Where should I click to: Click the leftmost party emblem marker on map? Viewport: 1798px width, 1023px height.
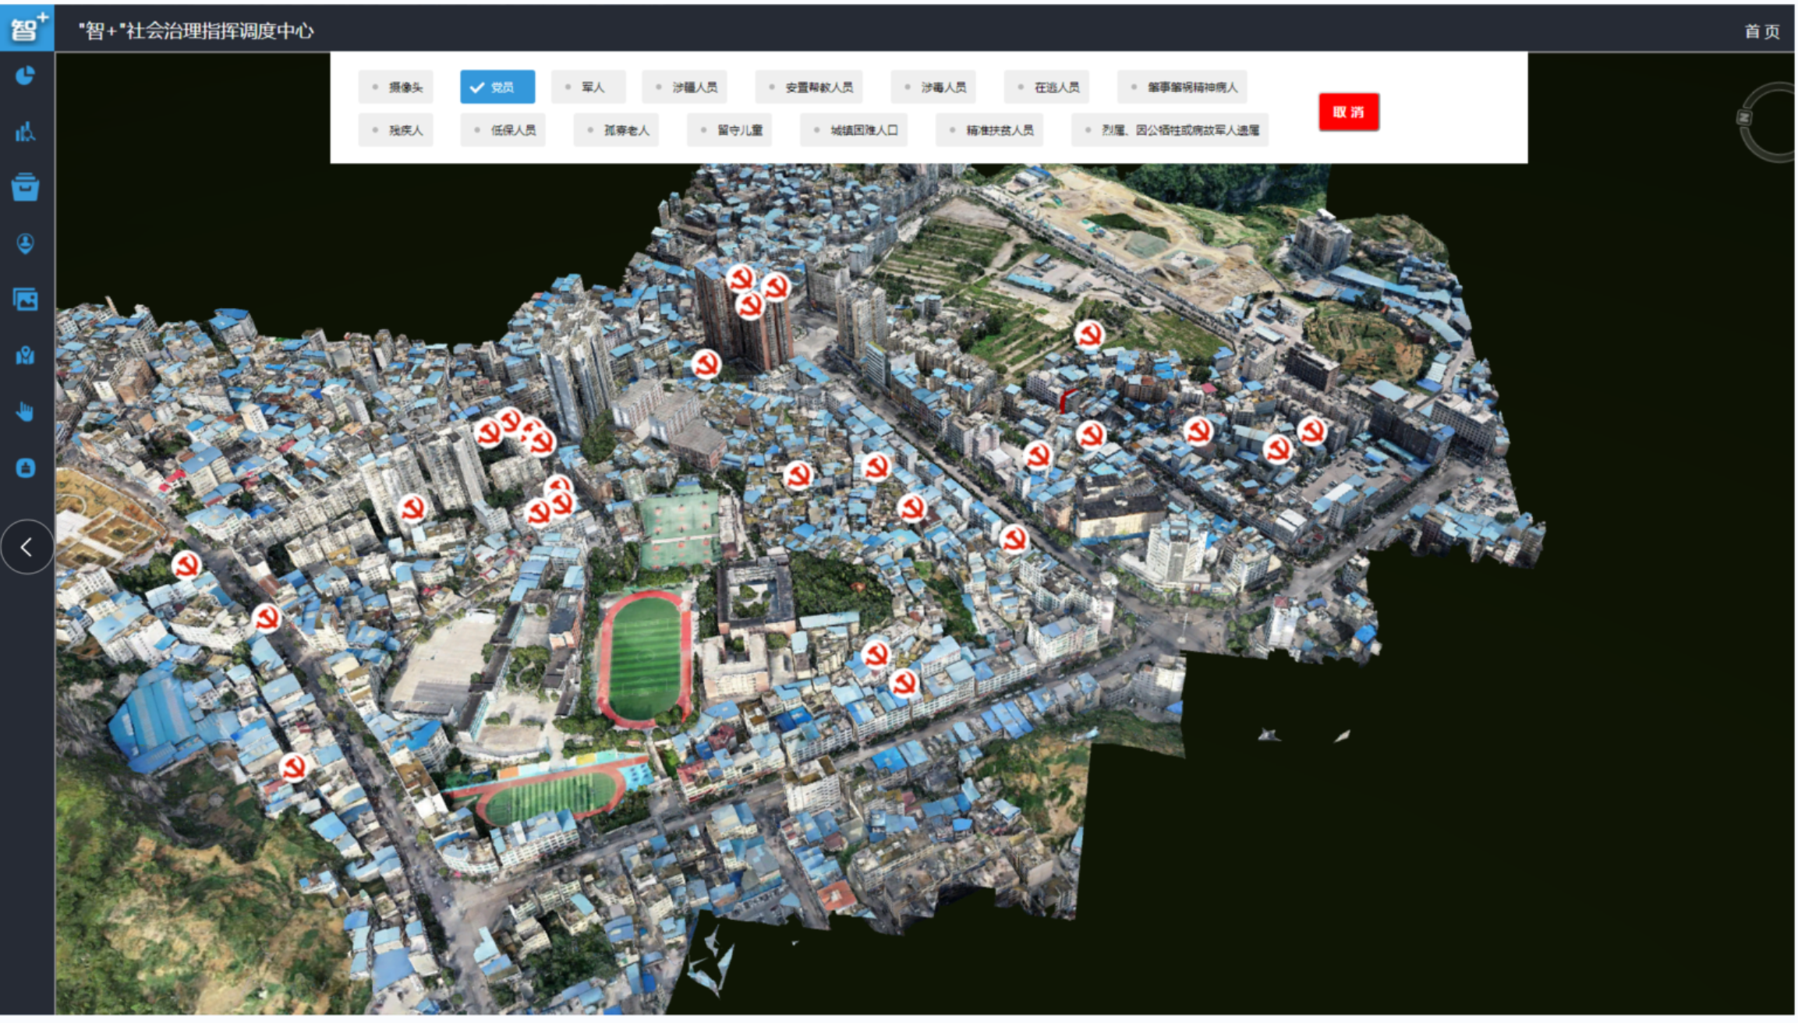tap(186, 565)
